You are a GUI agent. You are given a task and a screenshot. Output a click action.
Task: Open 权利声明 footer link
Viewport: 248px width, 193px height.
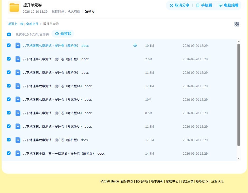pyautogui.click(x=142, y=181)
